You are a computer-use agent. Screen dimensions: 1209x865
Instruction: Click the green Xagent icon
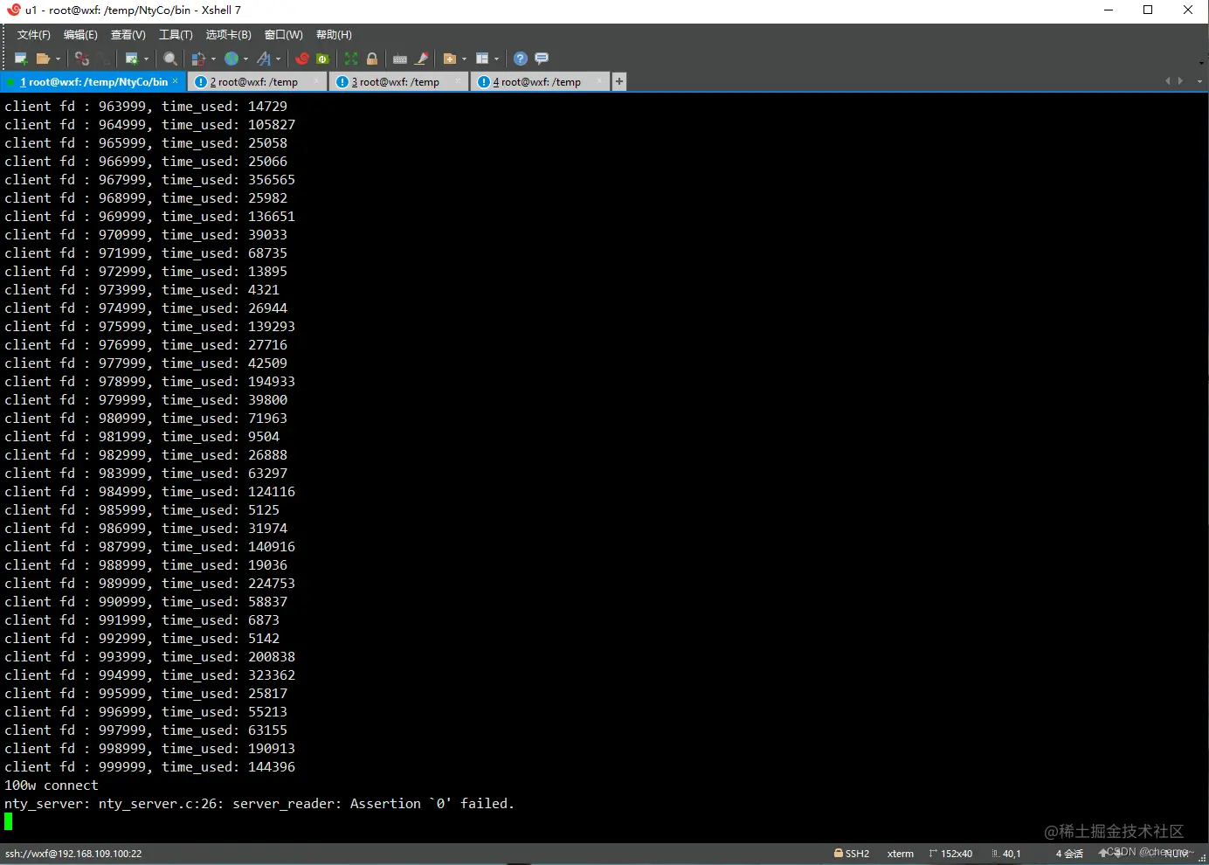323,59
